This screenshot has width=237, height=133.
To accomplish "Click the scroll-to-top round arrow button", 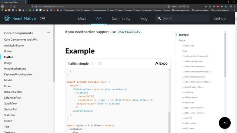I will point(225,123).
